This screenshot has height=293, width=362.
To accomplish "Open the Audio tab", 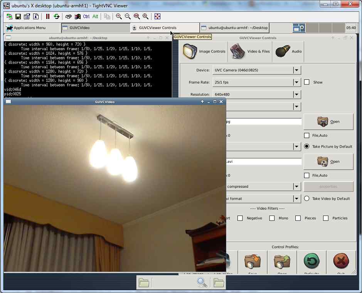I will pos(288,51).
